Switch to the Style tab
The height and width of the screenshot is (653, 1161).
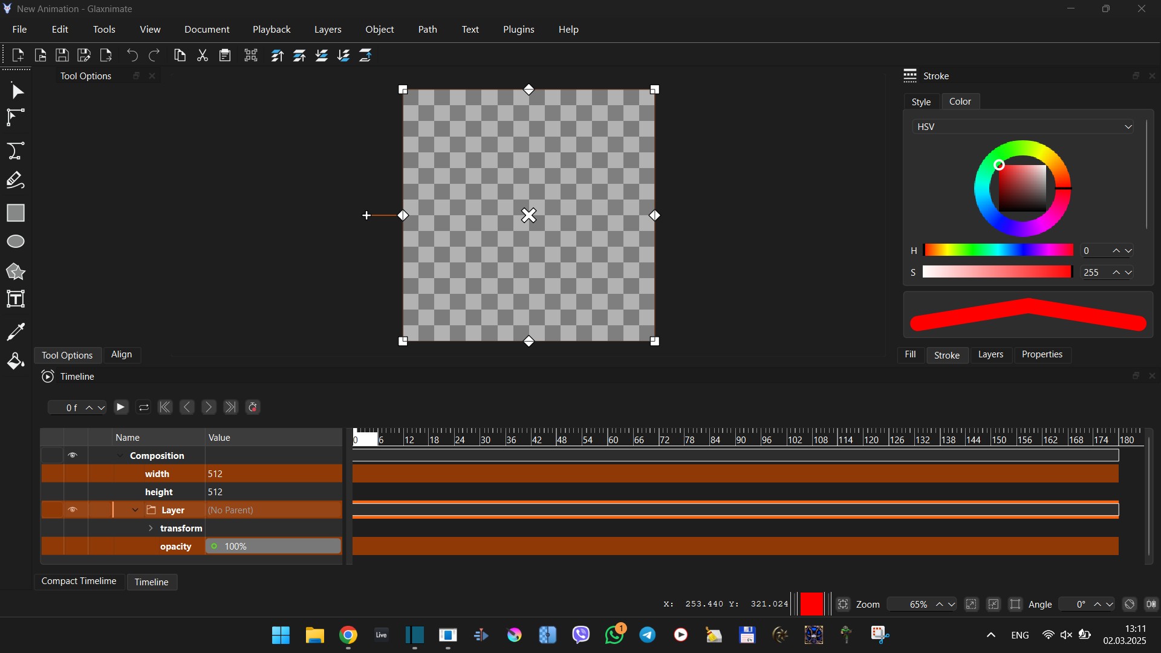(x=921, y=102)
